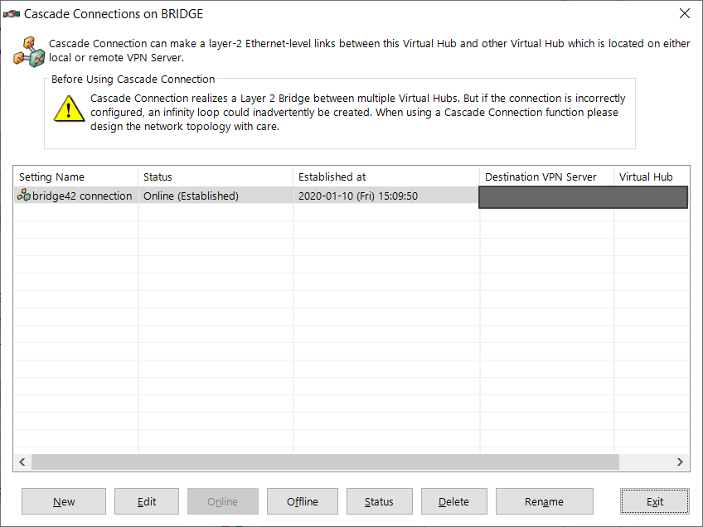View connection Status
703x527 pixels.
379,501
